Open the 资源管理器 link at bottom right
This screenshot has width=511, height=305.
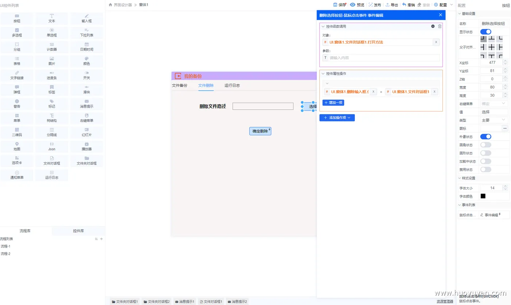click(x=444, y=301)
